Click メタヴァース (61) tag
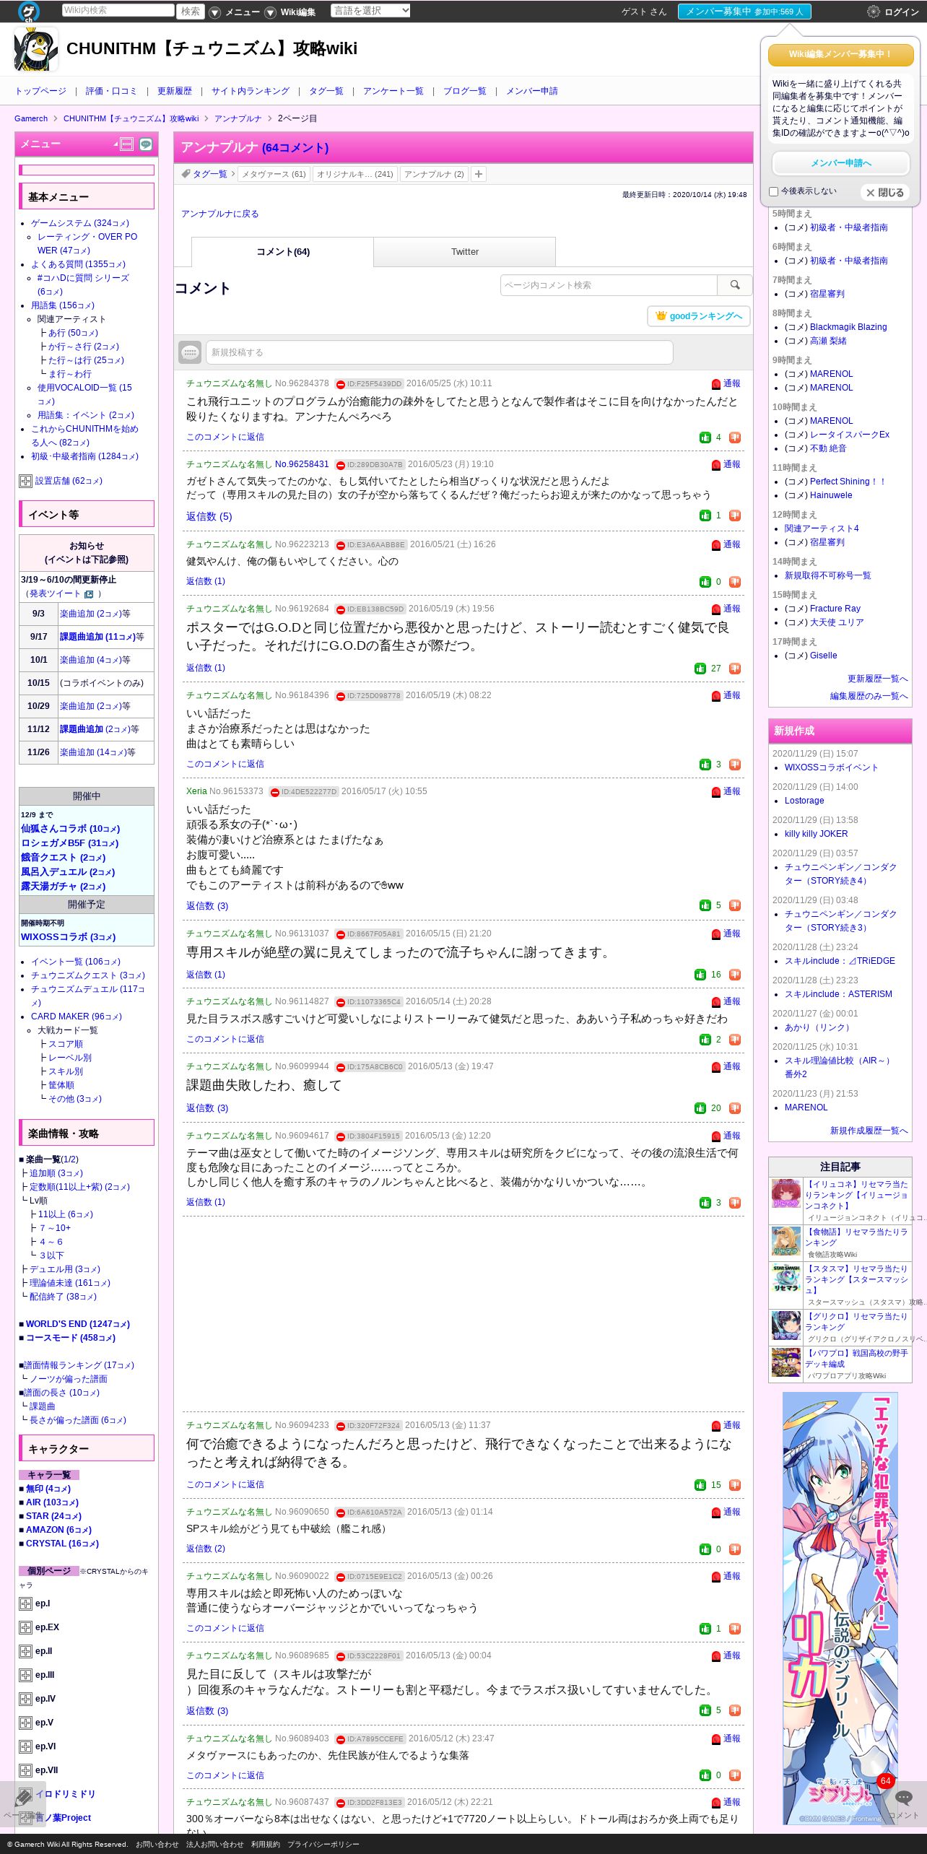927x1854 pixels. coord(274,174)
